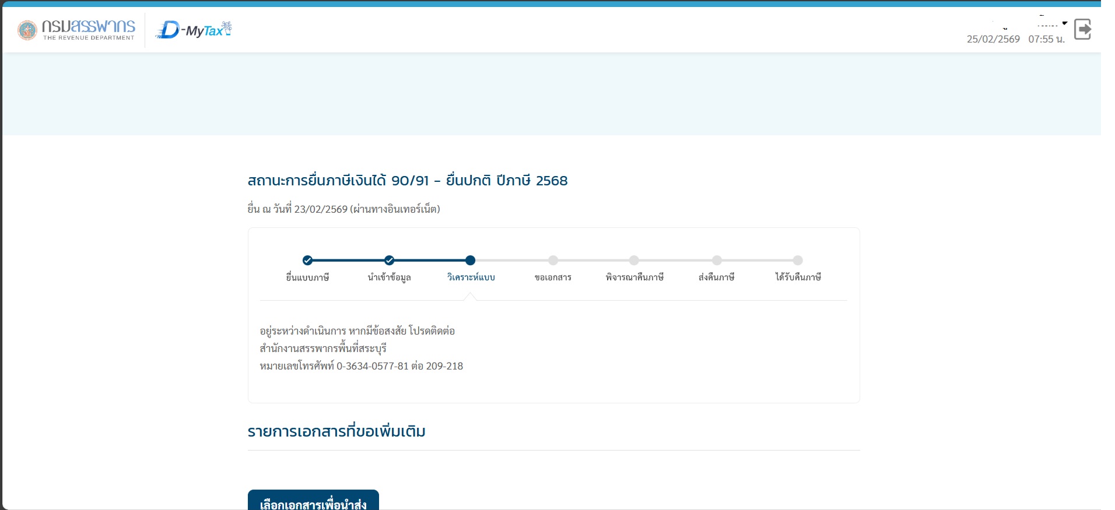Click the ขอเอกสาร step label

coord(553,277)
